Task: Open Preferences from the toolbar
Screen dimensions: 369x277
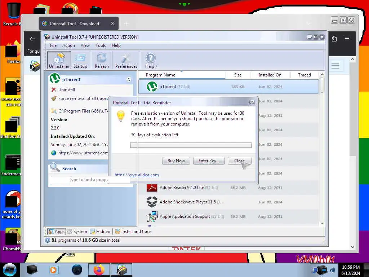Action: [x=126, y=60]
